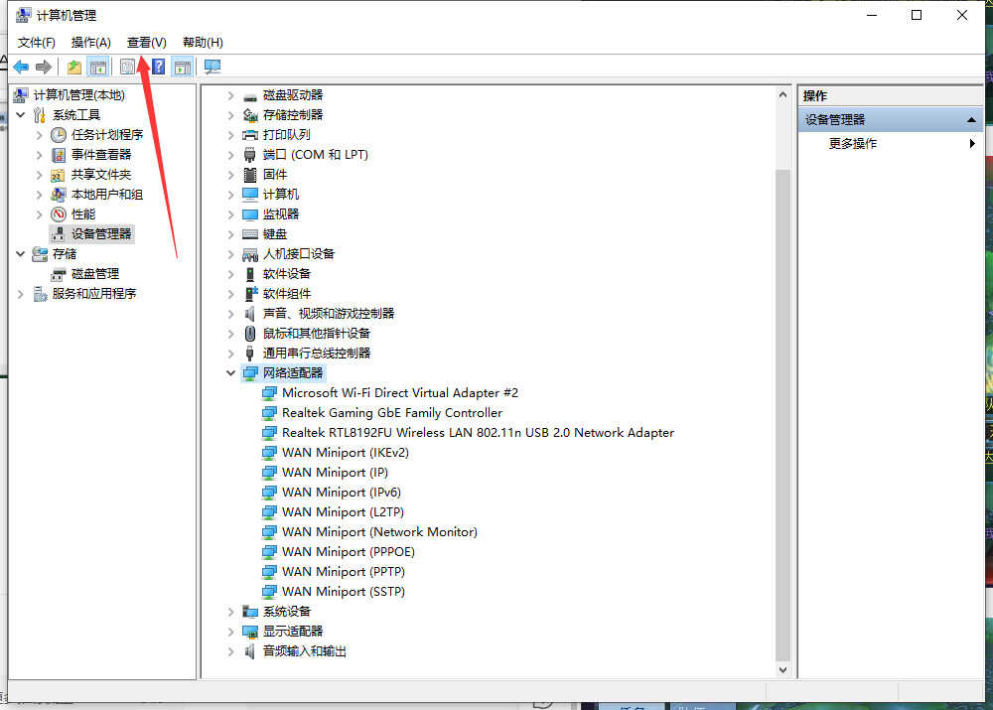
Task: Click the 网络适配器 network icon
Action: click(250, 373)
